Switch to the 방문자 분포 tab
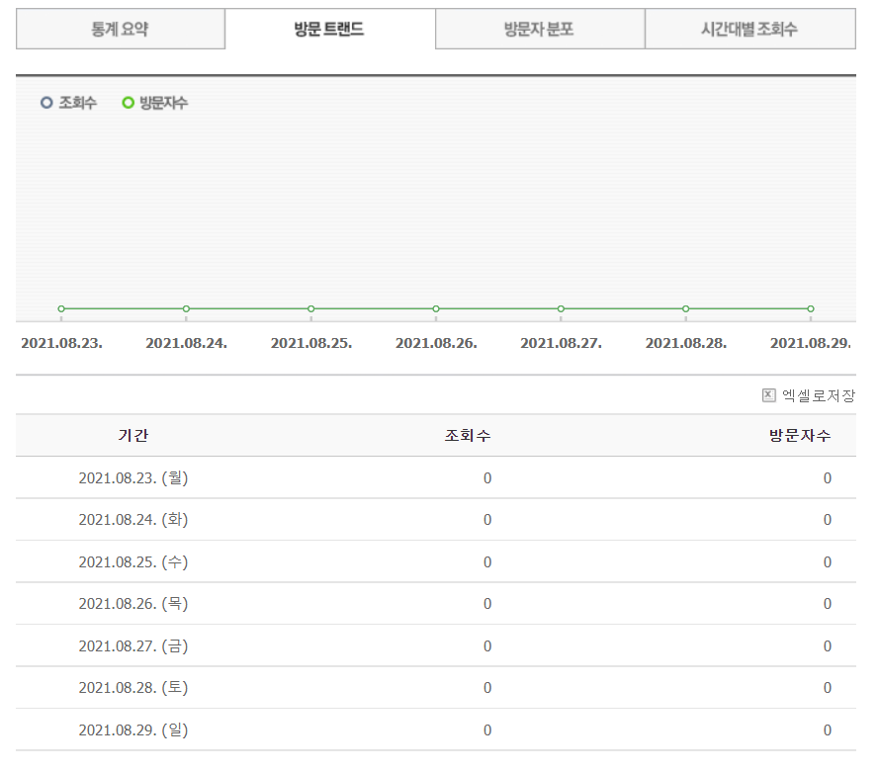This screenshot has height=771, width=878. click(540, 29)
